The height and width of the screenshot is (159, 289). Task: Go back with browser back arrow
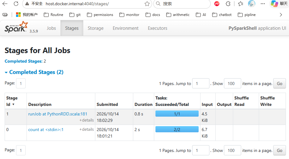point(5,4)
